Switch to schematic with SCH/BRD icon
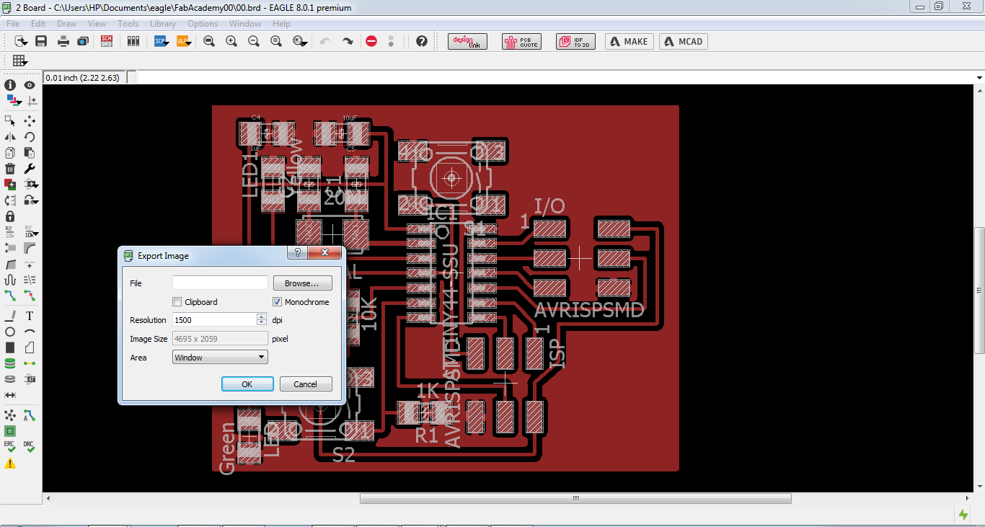Screen dimensions: 985x527 (x=107, y=41)
